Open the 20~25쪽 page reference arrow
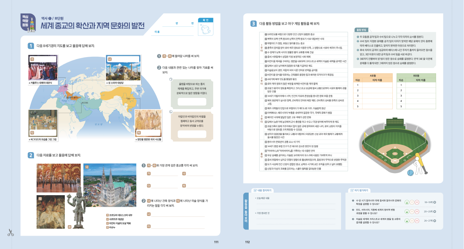 [x=435, y=211]
